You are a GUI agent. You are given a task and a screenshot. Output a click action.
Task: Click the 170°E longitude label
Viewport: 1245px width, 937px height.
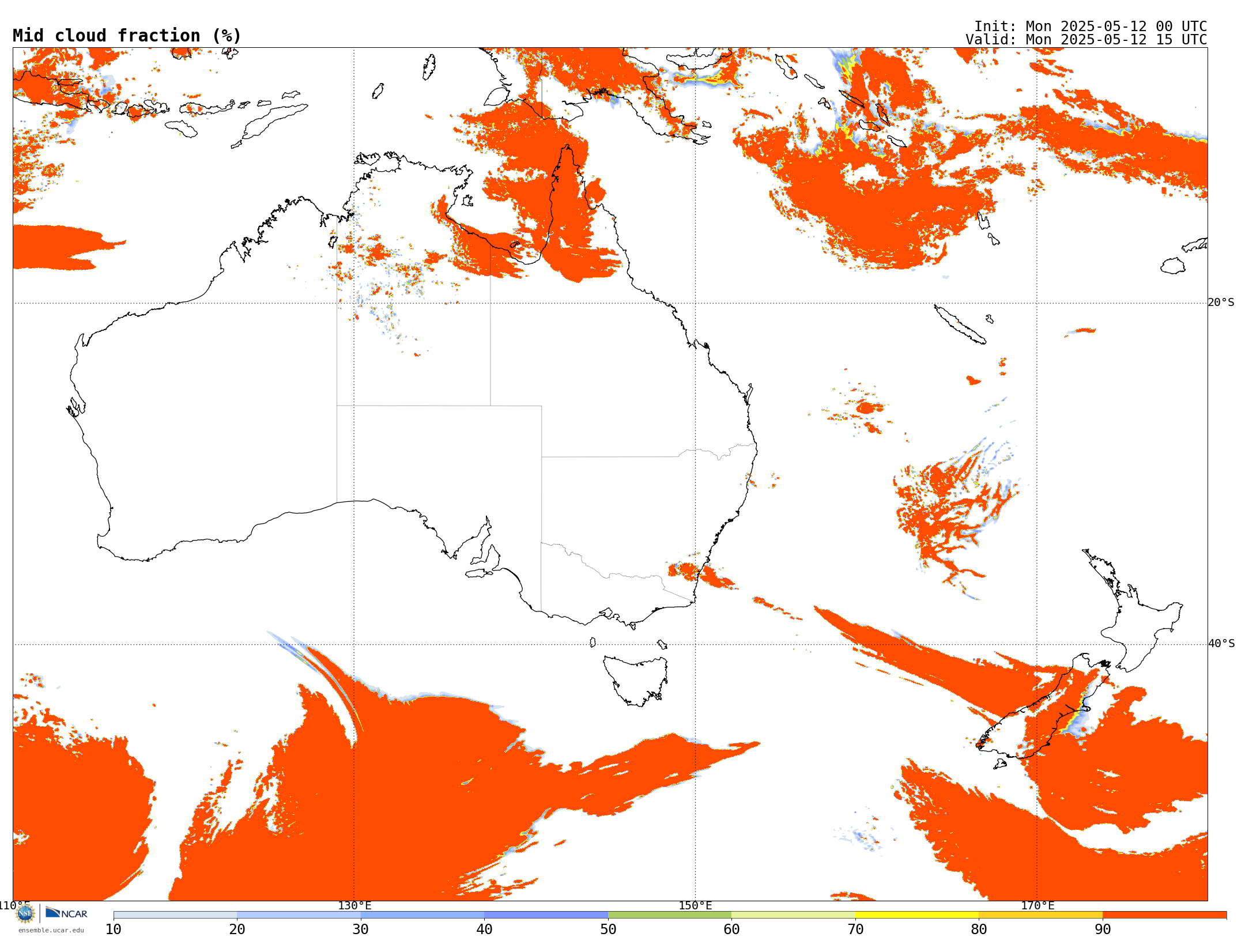coord(1037,905)
